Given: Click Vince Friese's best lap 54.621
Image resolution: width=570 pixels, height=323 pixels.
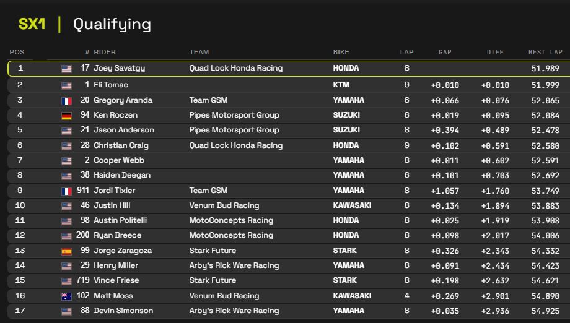Looking at the screenshot, I should [x=545, y=280].
